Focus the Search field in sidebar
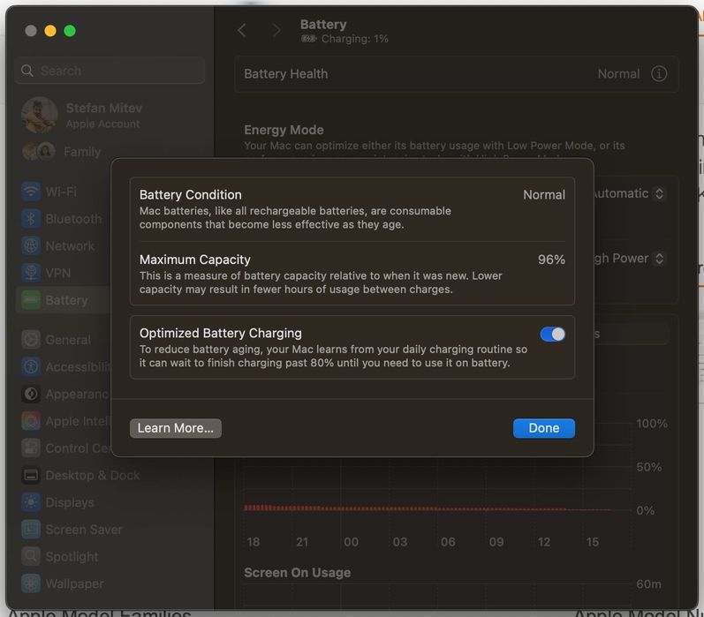Image resolution: width=704 pixels, height=617 pixels. click(110, 71)
